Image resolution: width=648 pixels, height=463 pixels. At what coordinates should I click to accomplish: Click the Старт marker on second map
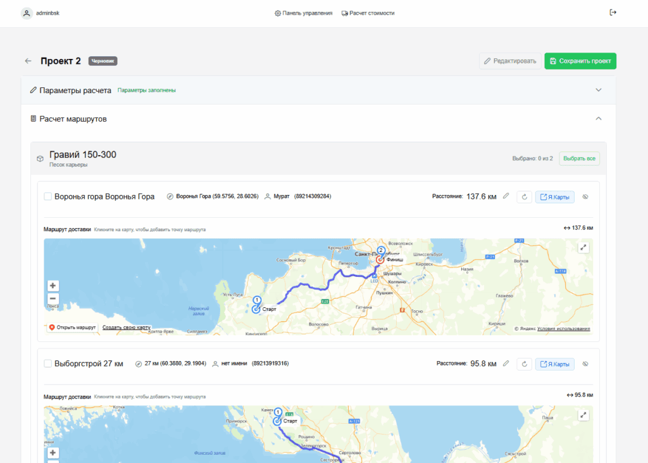(x=277, y=421)
